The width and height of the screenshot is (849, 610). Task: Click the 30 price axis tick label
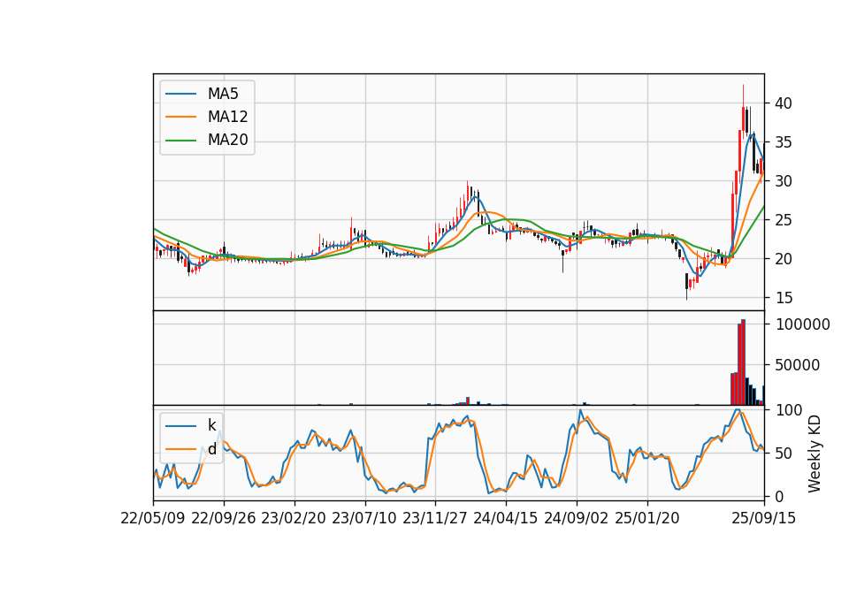tap(783, 181)
